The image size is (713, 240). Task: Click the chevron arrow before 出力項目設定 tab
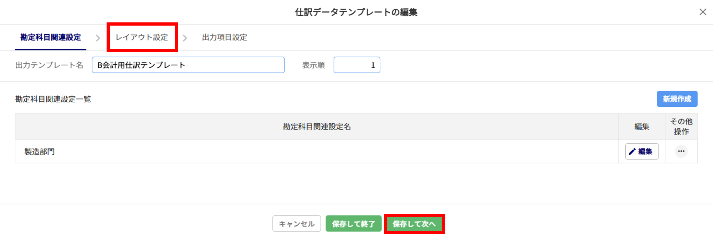click(x=185, y=38)
